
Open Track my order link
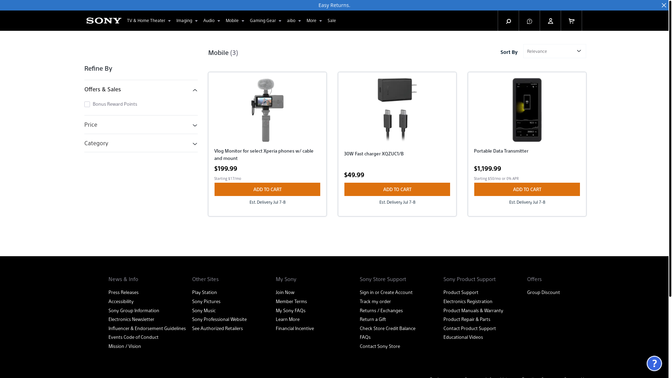click(x=375, y=302)
